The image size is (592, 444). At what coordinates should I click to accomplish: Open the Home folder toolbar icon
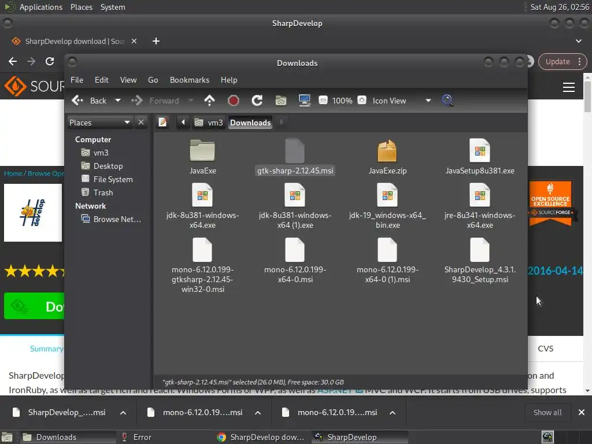point(280,101)
